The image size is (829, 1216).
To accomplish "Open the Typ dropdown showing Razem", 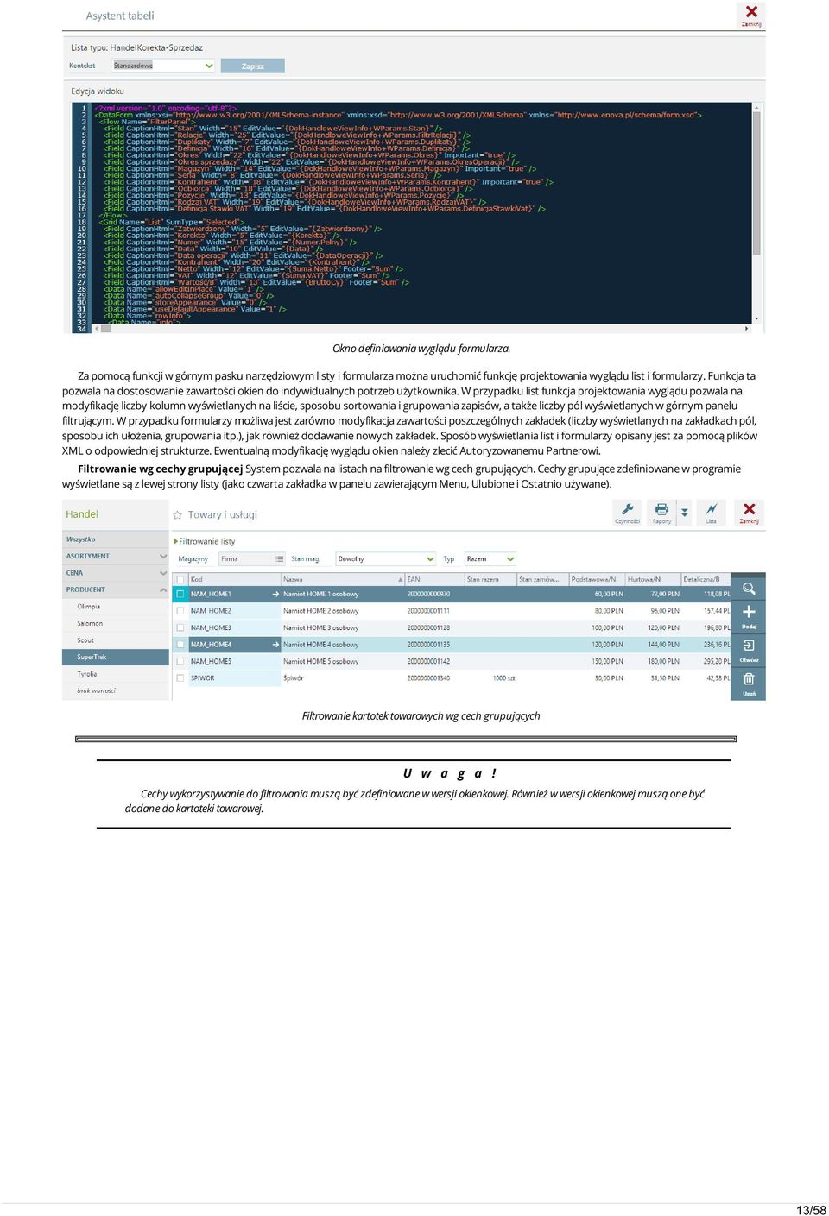I will [490, 558].
